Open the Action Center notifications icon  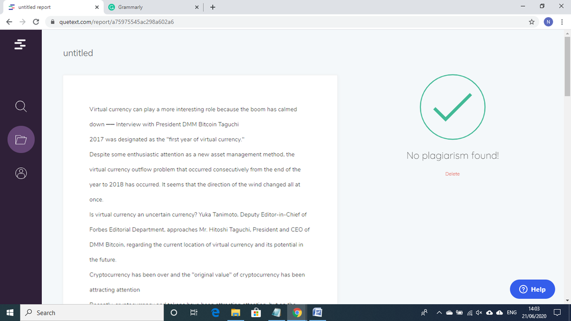point(557,313)
